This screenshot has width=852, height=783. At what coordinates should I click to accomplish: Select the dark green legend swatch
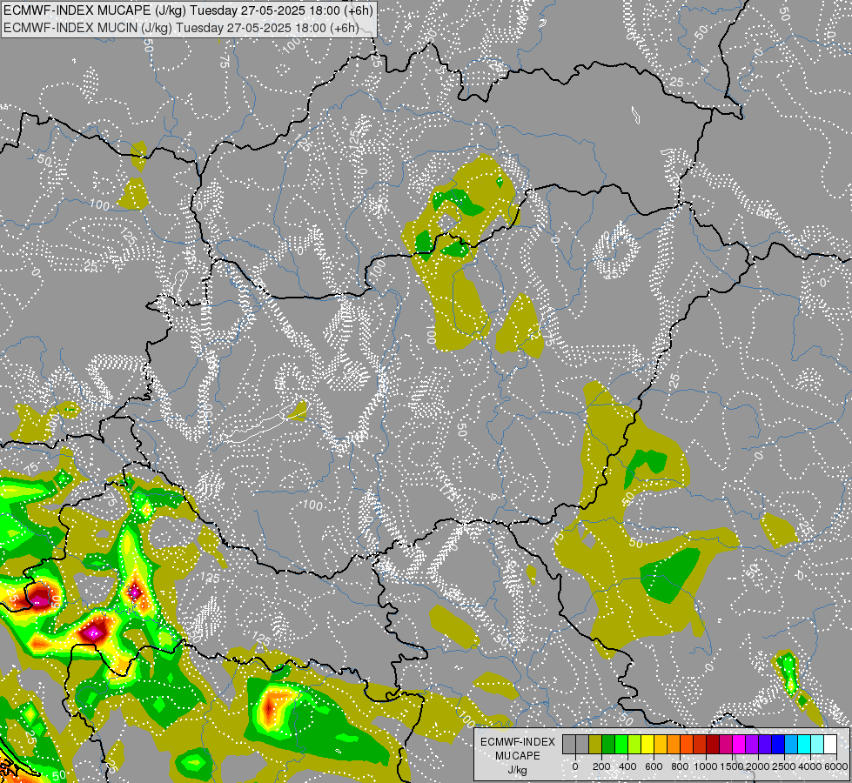point(608,745)
